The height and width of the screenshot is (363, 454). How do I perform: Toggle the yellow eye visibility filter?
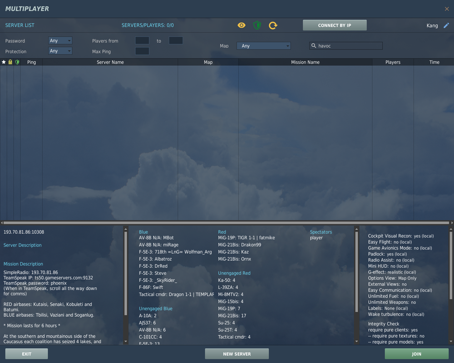pos(242,25)
